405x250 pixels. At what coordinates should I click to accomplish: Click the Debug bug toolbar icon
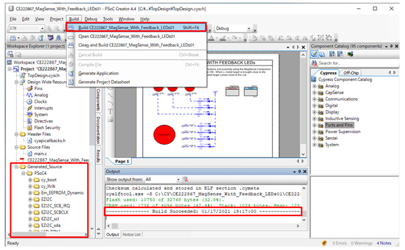pyautogui.click(x=59, y=38)
